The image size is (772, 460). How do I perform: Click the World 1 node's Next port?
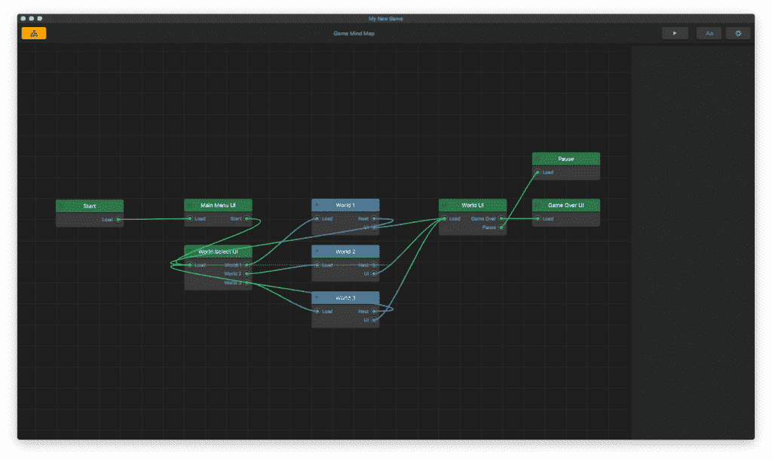[374, 218]
